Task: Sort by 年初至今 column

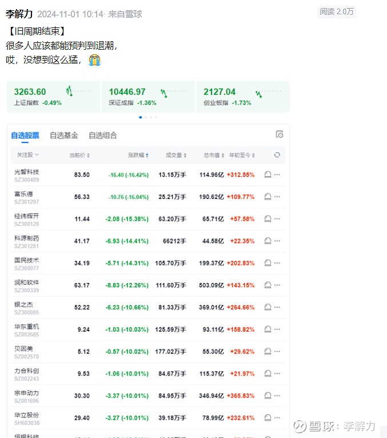Action: tap(242, 155)
